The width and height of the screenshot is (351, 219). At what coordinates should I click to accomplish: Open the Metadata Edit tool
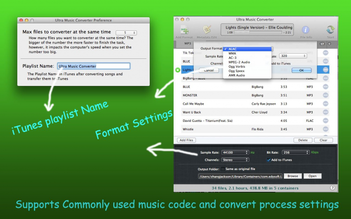point(207,30)
